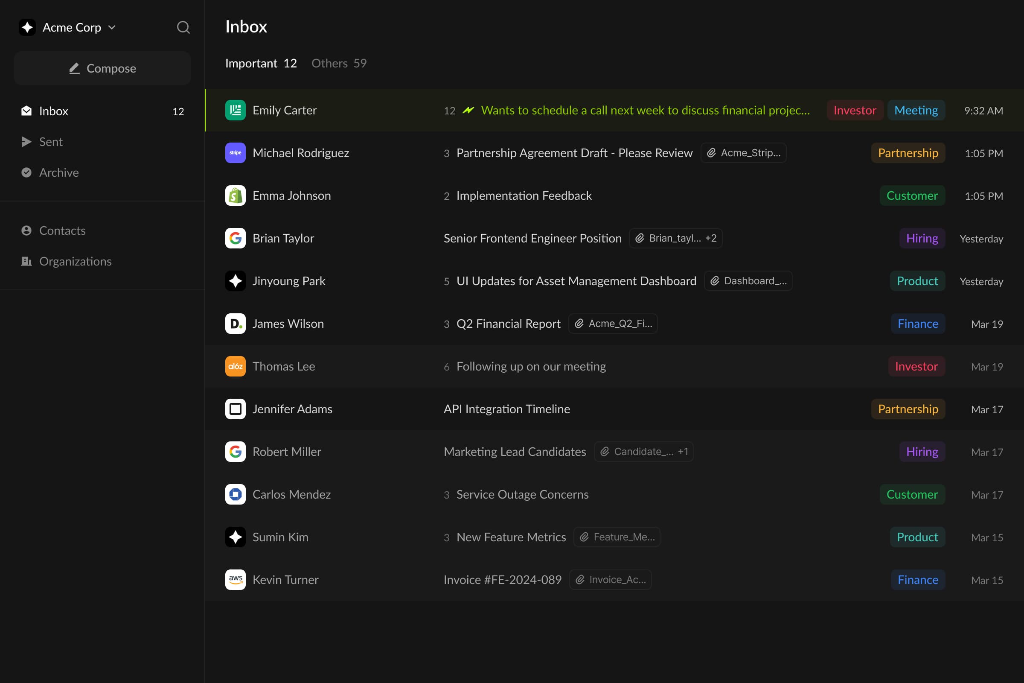This screenshot has height=683, width=1024.
Task: Click the Inbox page heading
Action: pos(246,26)
